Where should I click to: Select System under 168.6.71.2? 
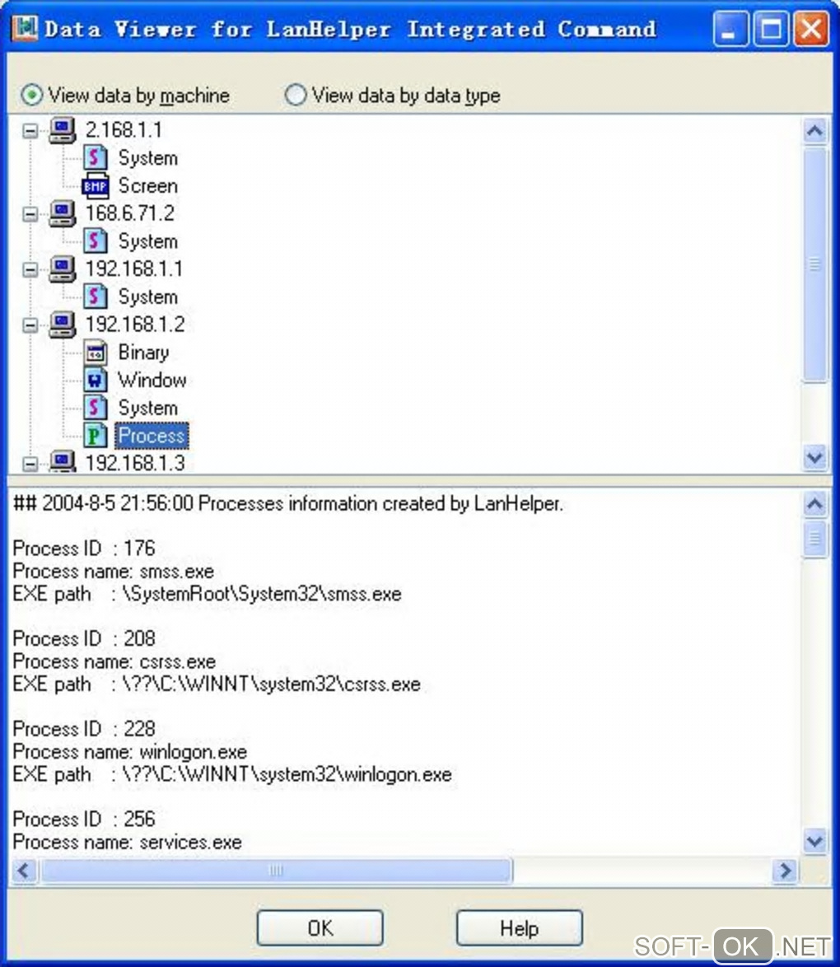(x=148, y=241)
